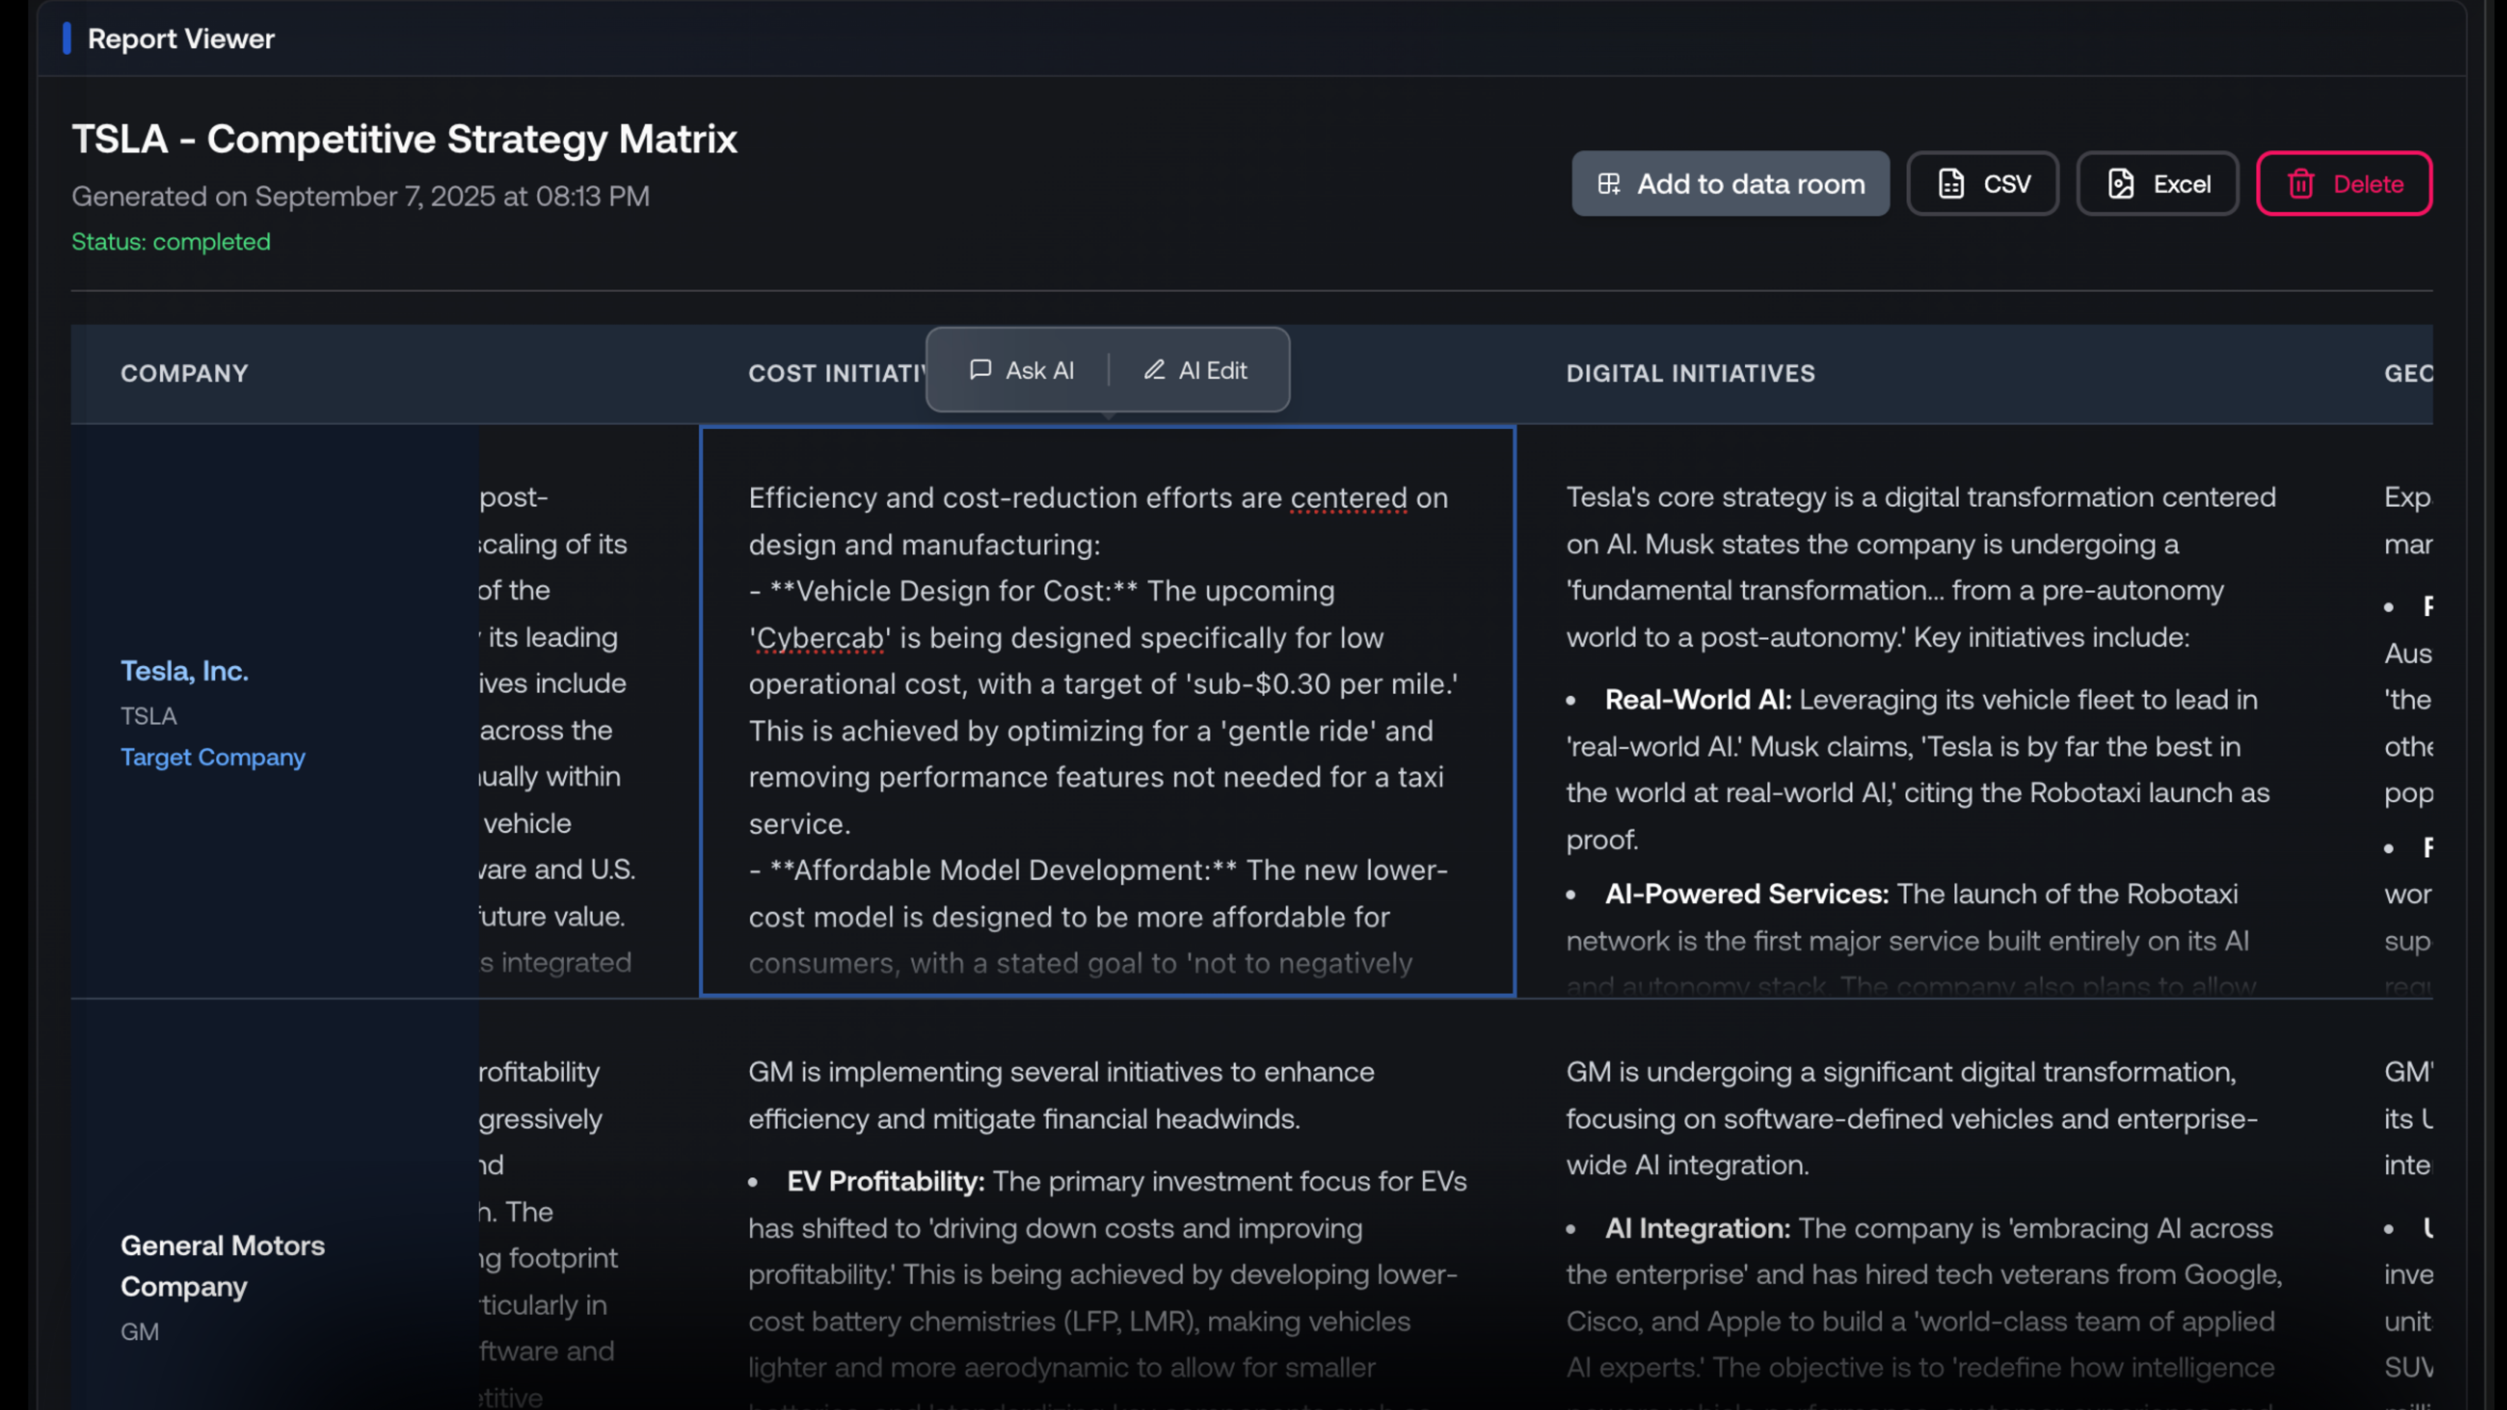The width and height of the screenshot is (2507, 1410).
Task: Open Tesla, Inc. company link
Action: [185, 670]
